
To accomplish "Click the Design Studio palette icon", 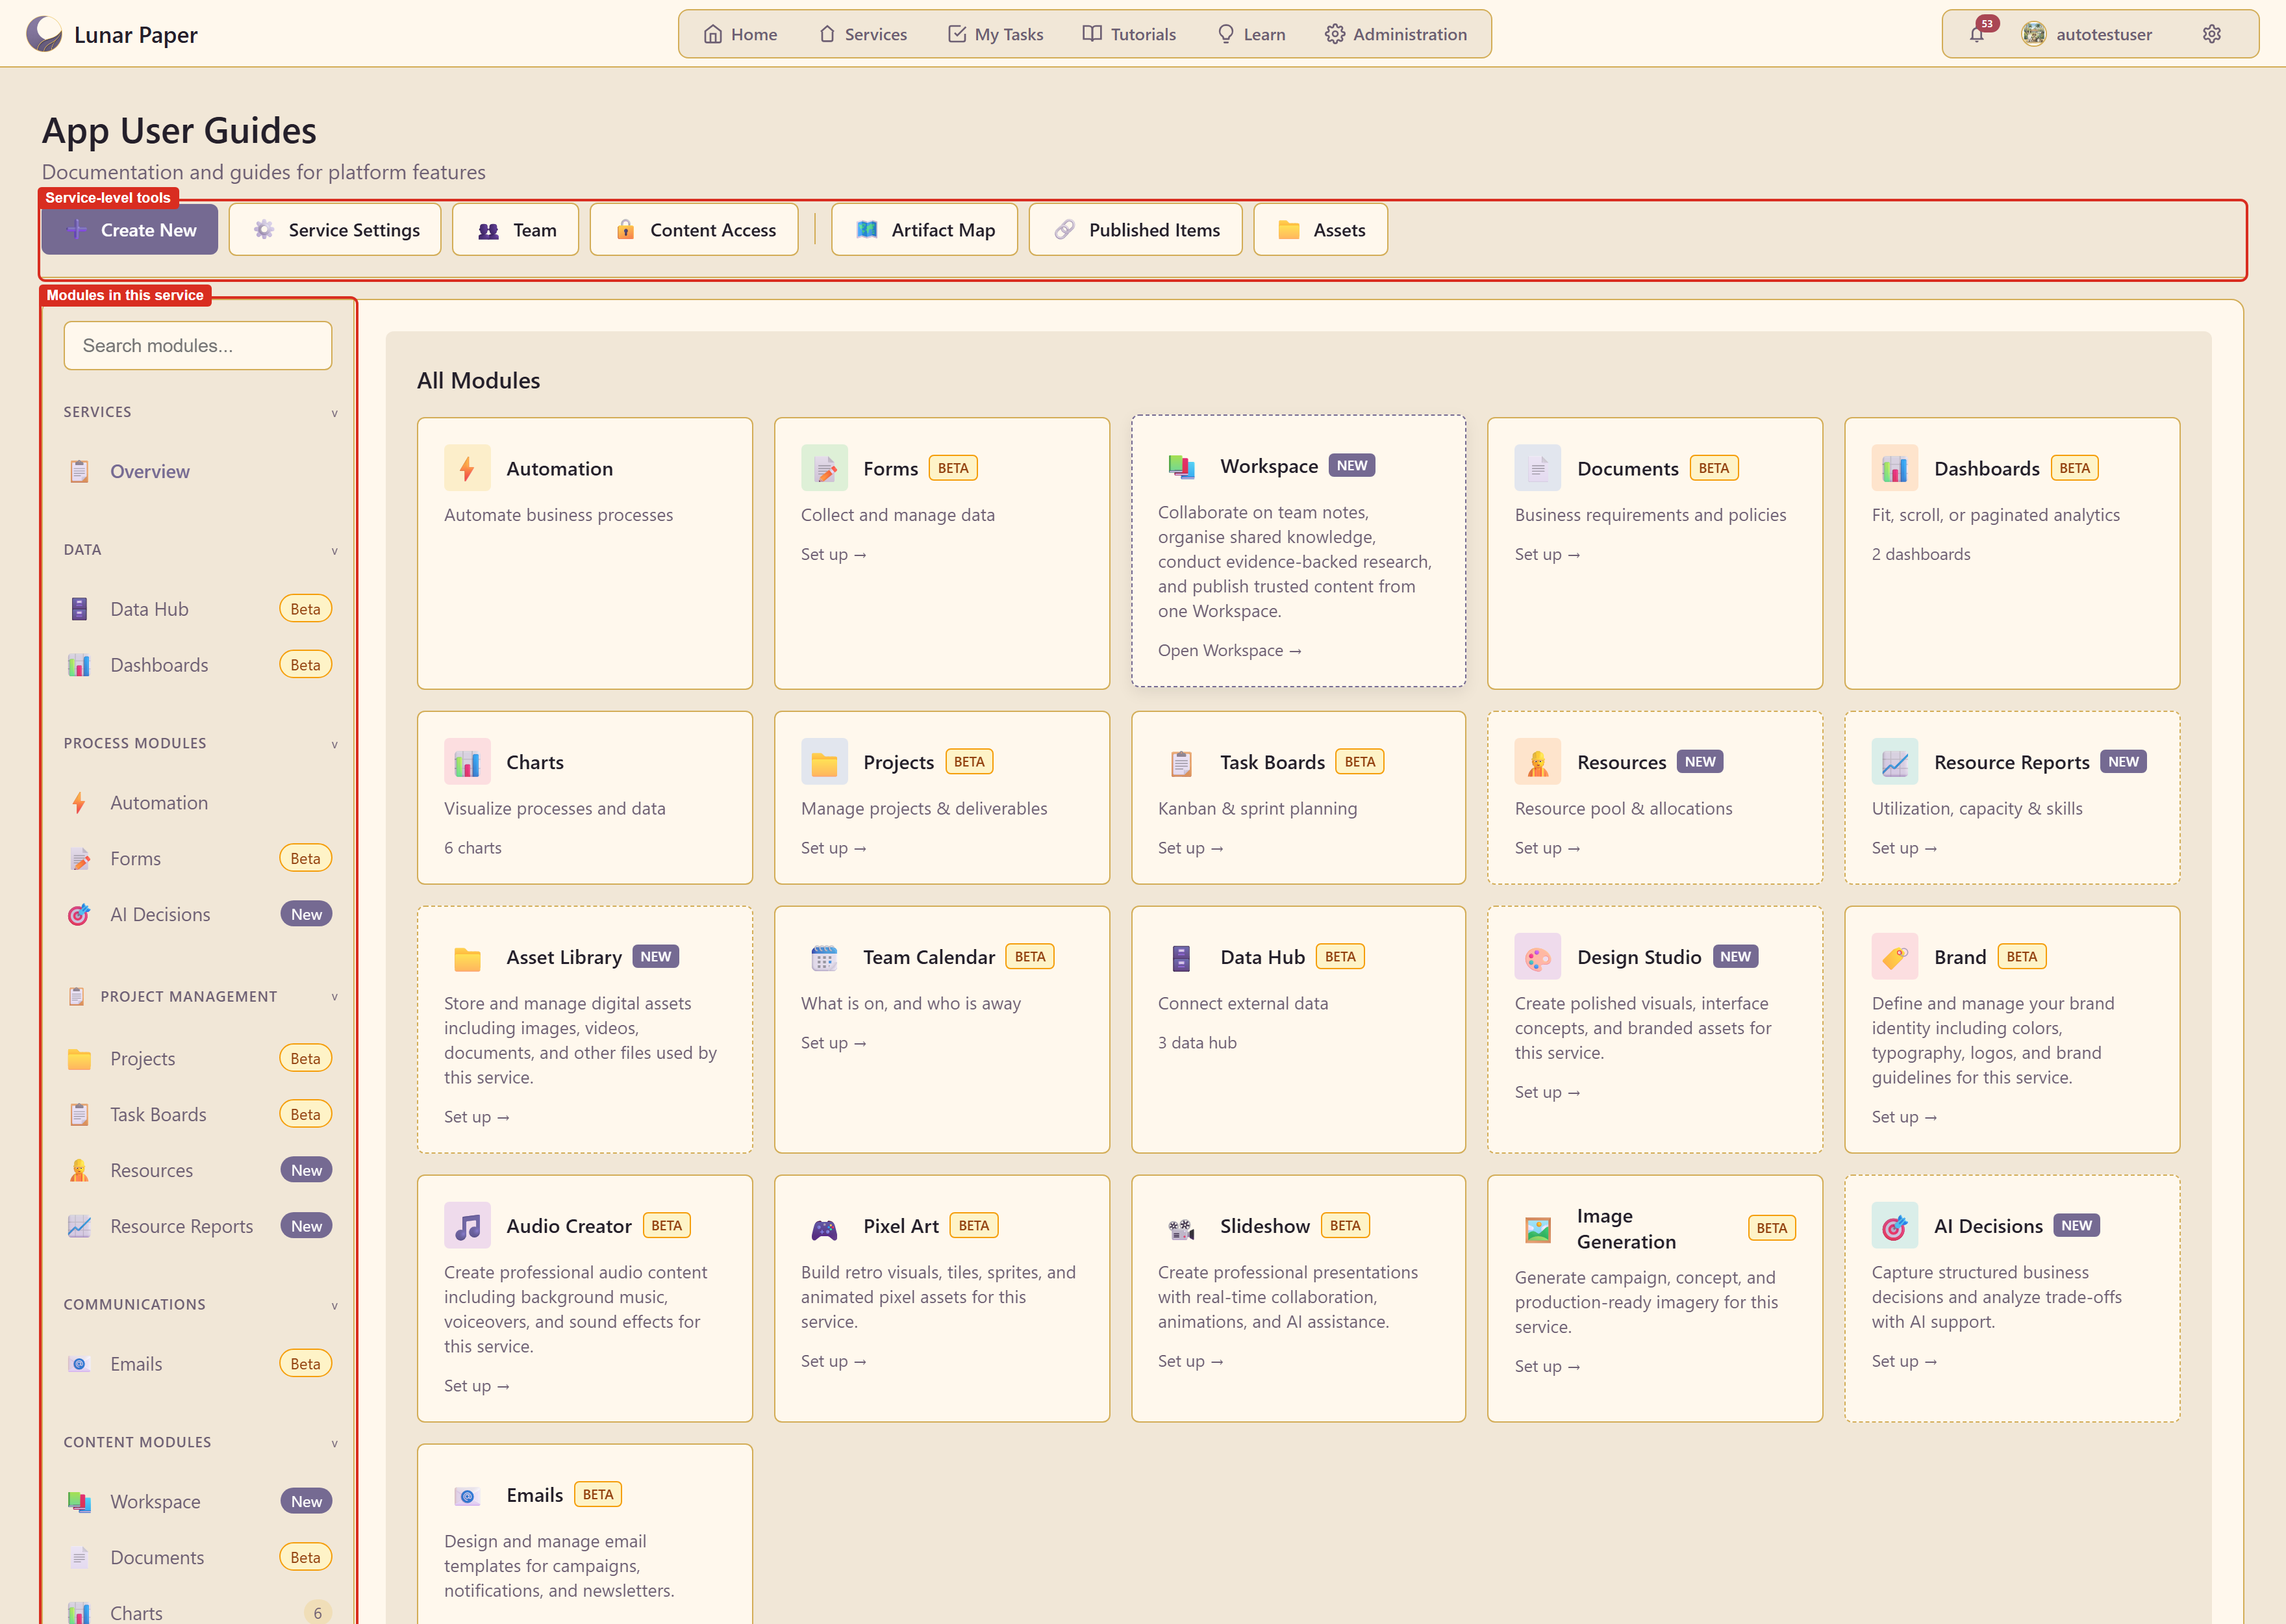I will point(1537,957).
